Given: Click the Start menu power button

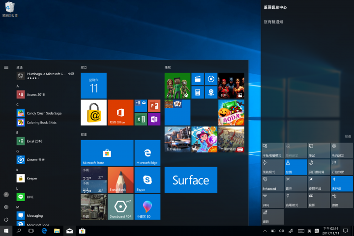Looking at the screenshot, I should tap(6, 219).
